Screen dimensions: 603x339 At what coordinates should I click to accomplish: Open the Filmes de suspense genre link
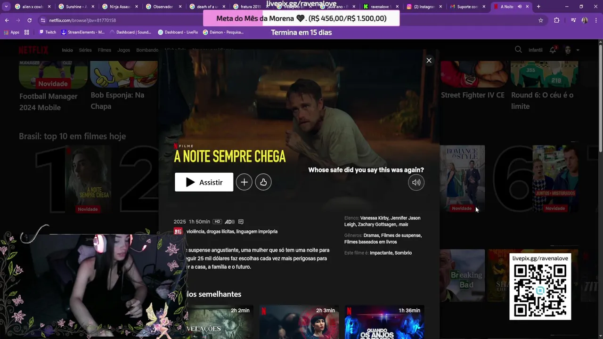pyautogui.click(x=401, y=235)
